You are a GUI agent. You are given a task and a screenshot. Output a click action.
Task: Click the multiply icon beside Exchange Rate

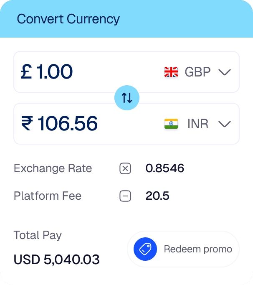[x=125, y=168]
